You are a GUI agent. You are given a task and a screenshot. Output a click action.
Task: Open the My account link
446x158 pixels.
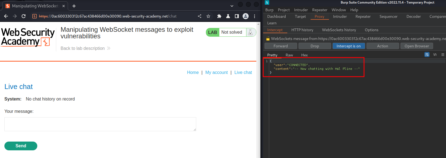tap(217, 72)
